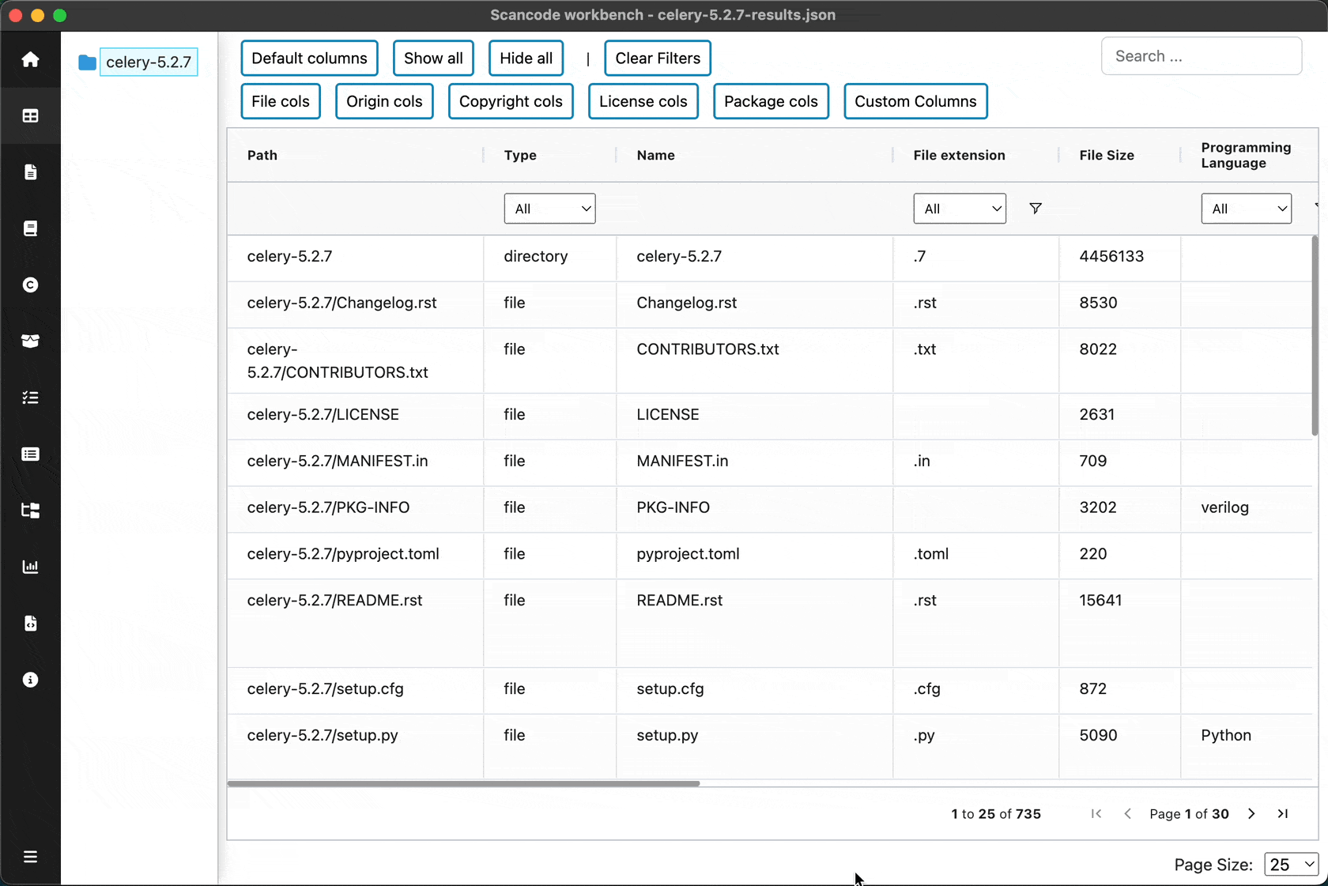
Task: Click the vertical table scrollbar
Action: tap(1315, 336)
